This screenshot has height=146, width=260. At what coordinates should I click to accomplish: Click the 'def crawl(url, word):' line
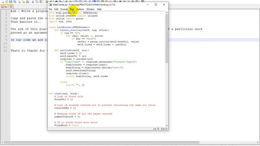(64, 94)
